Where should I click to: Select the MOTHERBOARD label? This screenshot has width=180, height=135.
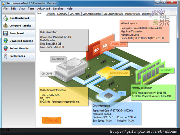119,73
